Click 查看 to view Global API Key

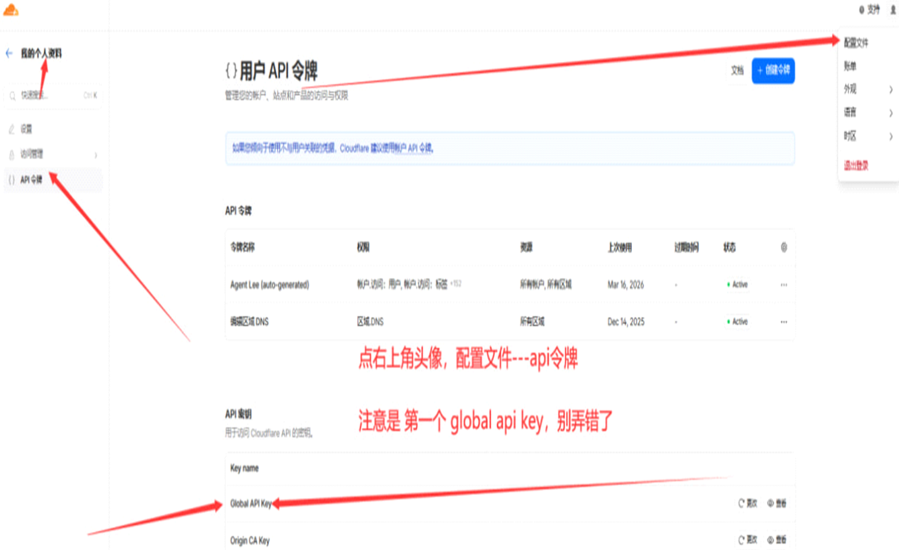777,504
